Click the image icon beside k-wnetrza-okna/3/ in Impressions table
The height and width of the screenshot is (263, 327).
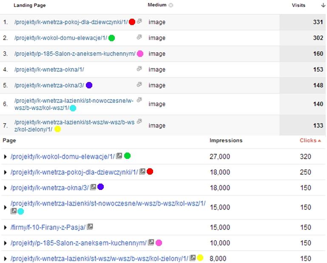coord(93,187)
